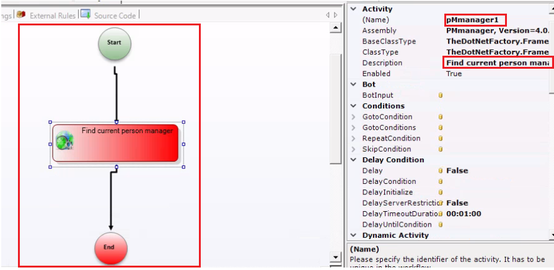Click the green Start node
This screenshot has width=554, height=270.
tap(115, 43)
